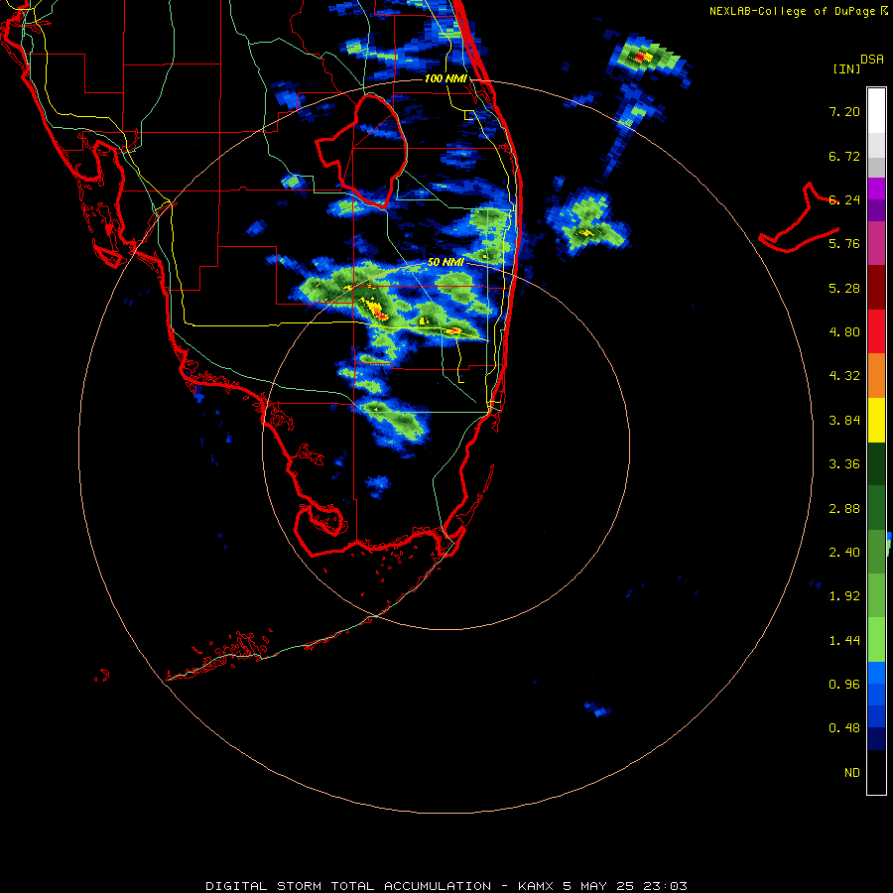Click the 6.24 legend value

[x=844, y=199]
